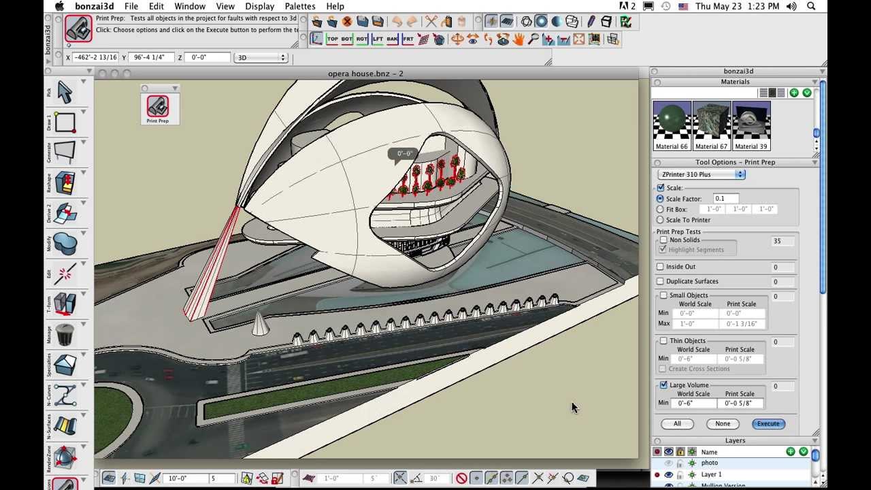Open the Display menu
Image resolution: width=871 pixels, height=490 pixels.
260,6
